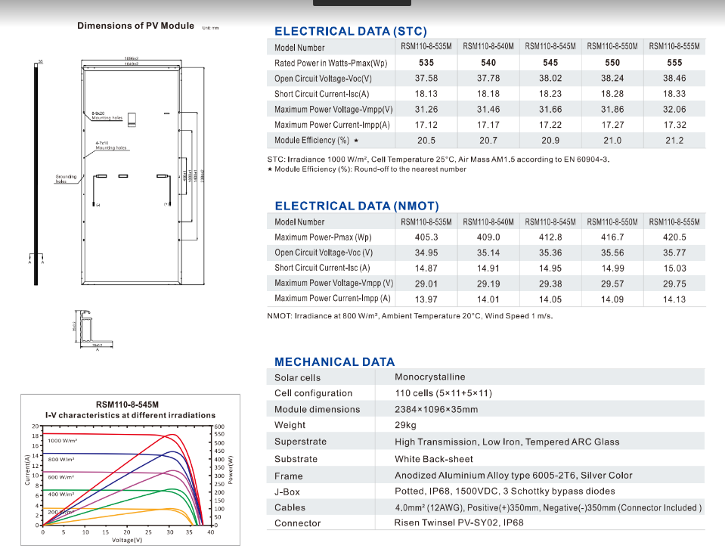Click NMOT table column header RSM110-8-535M

[x=426, y=222]
